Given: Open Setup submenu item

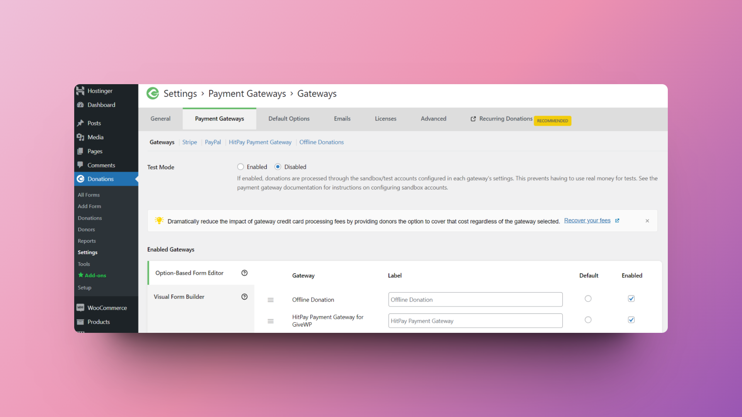Looking at the screenshot, I should pyautogui.click(x=85, y=288).
